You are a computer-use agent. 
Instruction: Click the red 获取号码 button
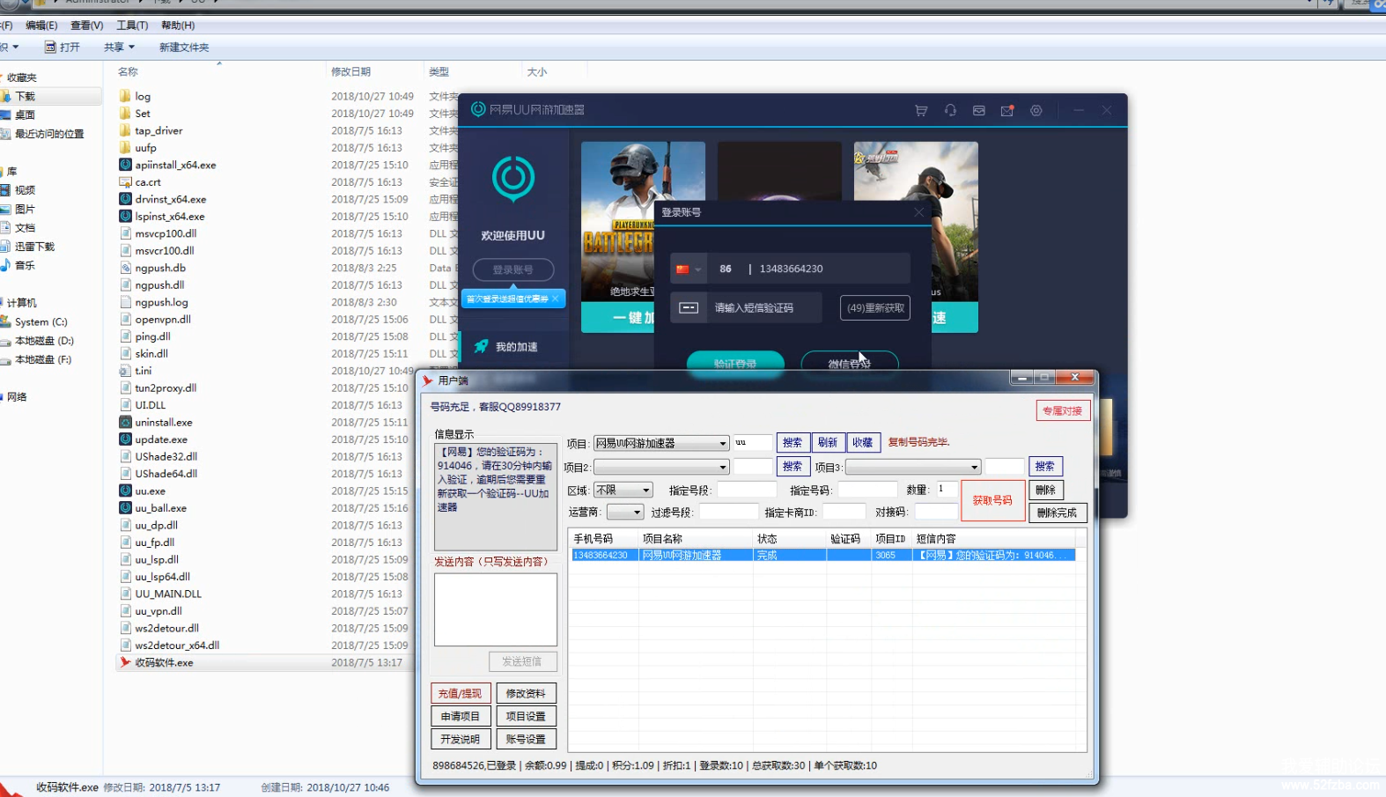(x=992, y=500)
